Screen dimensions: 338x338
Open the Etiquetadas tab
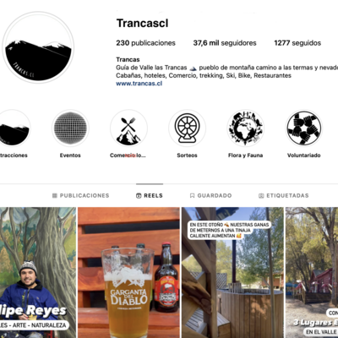click(284, 195)
